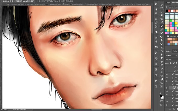Click the 135.02% zoom level field
The image size is (178, 111).
pyautogui.click(x=4, y=110)
